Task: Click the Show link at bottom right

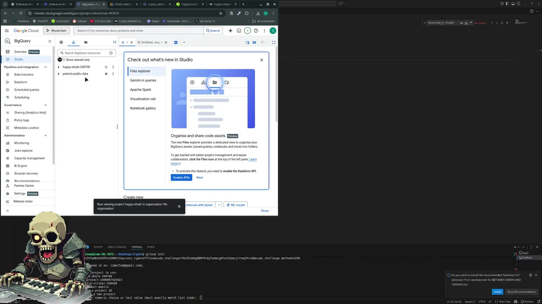Action: coord(265,210)
